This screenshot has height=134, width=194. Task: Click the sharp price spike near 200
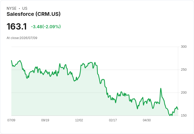click(x=161, y=88)
